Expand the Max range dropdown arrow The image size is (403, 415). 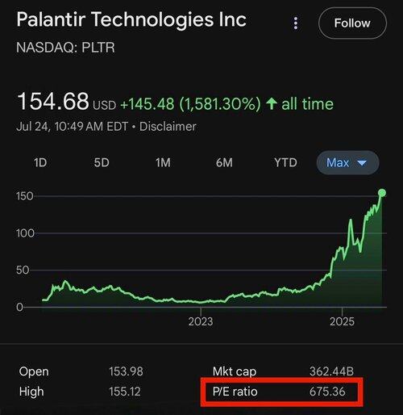(x=362, y=163)
